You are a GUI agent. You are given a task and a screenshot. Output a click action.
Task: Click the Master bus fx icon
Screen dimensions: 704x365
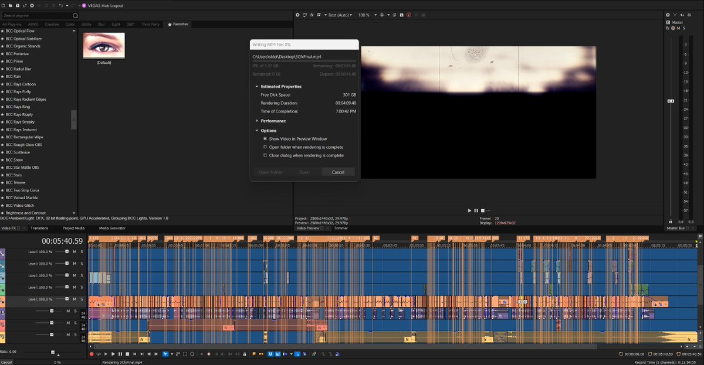(668, 28)
